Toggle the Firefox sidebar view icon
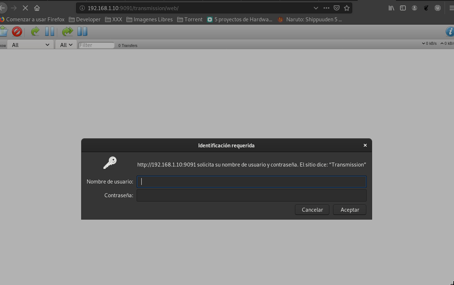Viewport: 454px width, 285px height. (403, 8)
